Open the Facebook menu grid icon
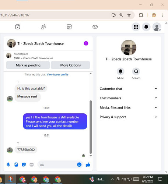The image size is (168, 184). tap(136, 27)
